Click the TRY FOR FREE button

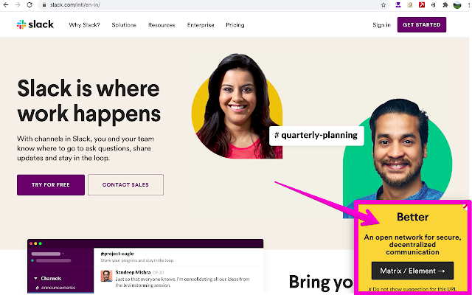(x=51, y=185)
